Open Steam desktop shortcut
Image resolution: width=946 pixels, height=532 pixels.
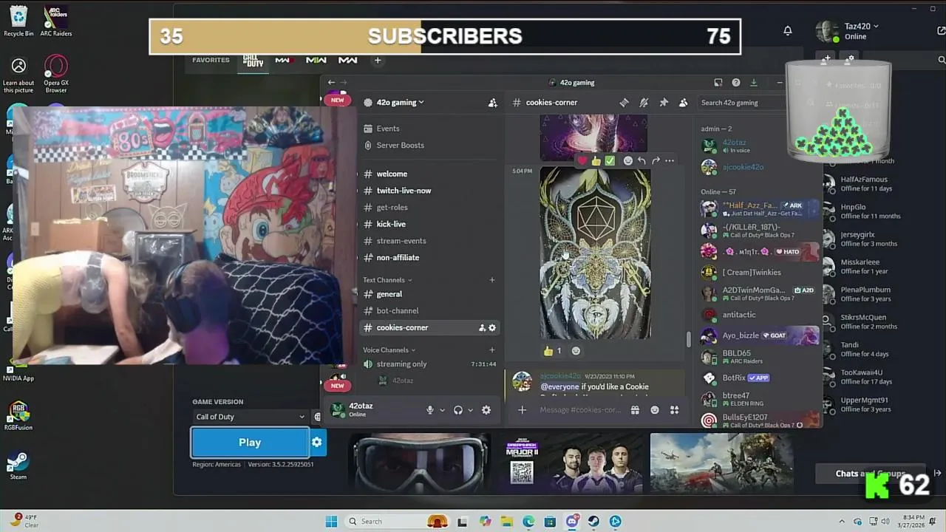click(x=18, y=465)
